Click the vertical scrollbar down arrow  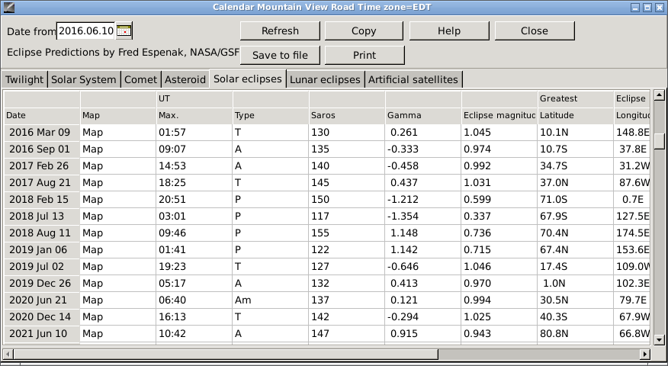tap(659, 339)
